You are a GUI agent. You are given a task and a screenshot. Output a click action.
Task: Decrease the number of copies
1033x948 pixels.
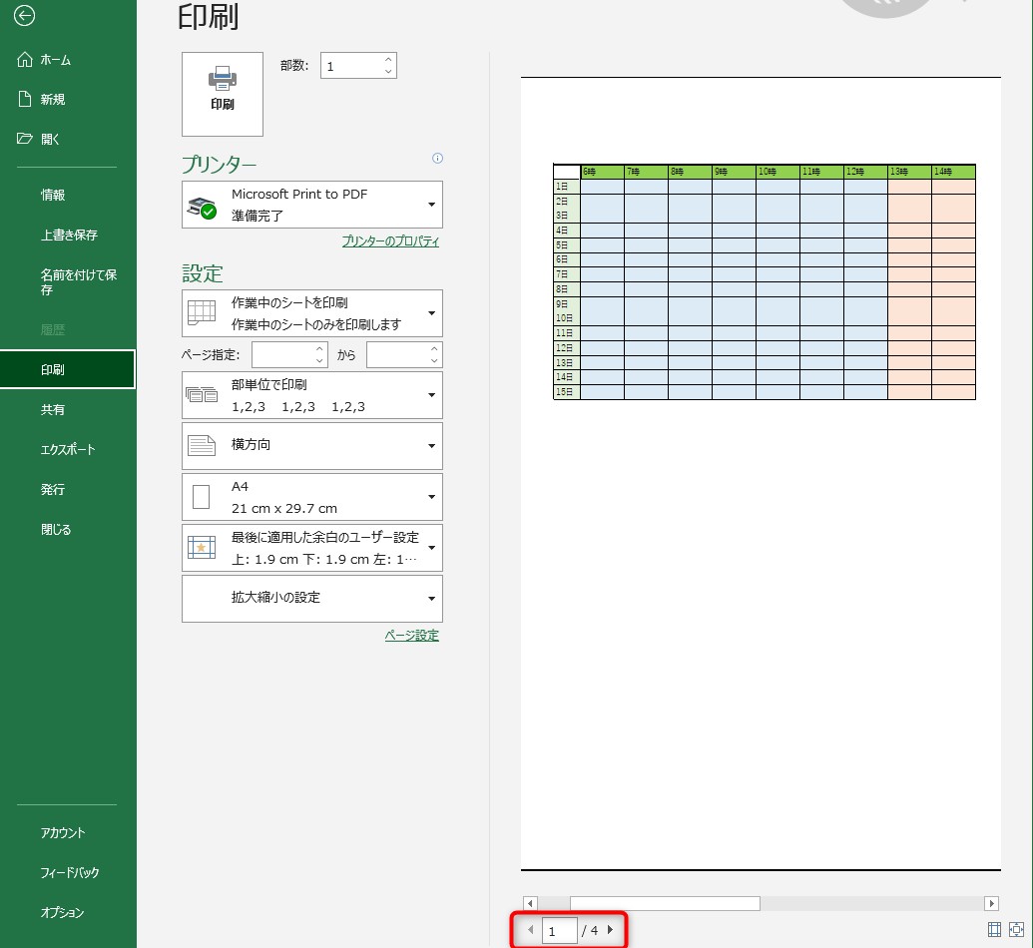pos(388,71)
